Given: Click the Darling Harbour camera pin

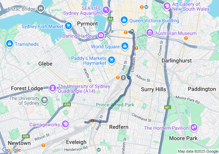Looking at the screenshot, I should click(101, 35).
